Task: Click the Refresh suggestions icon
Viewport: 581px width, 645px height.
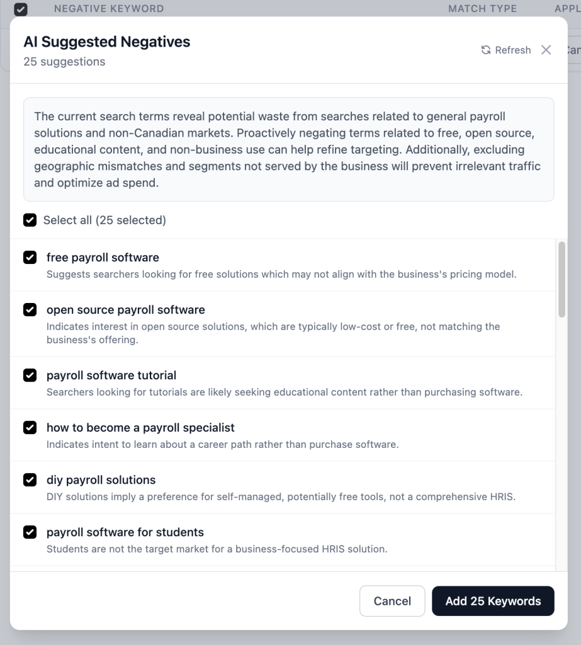Action: click(486, 50)
